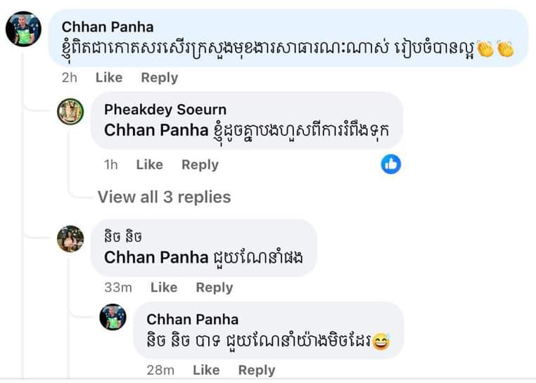The height and width of the screenshot is (383, 536).
Task: Open Pheakdey Soeurn's profile picture
Action: coord(70,111)
